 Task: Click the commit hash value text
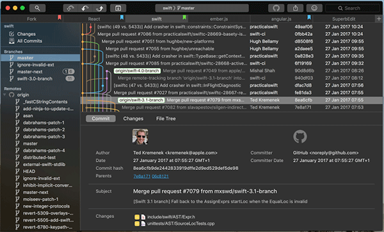pyautogui.click(x=186, y=168)
